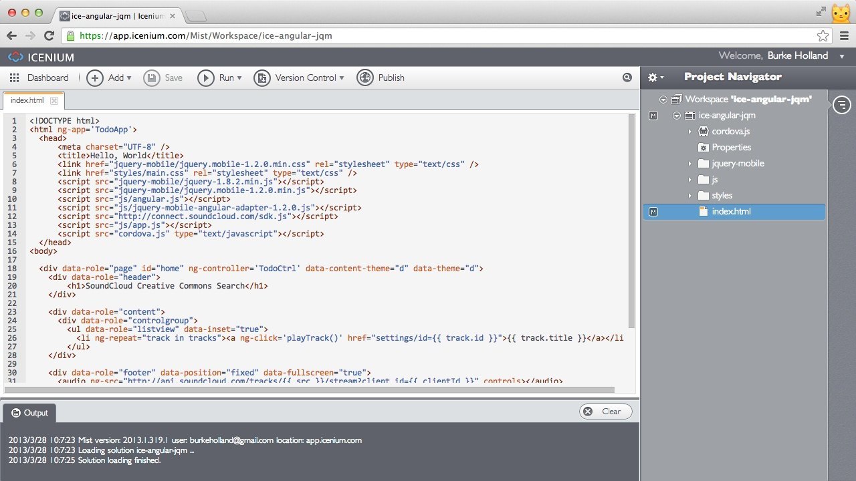The width and height of the screenshot is (856, 481).
Task: Click the modified M badge beside ice-angular-jqm
Action: pos(653,116)
